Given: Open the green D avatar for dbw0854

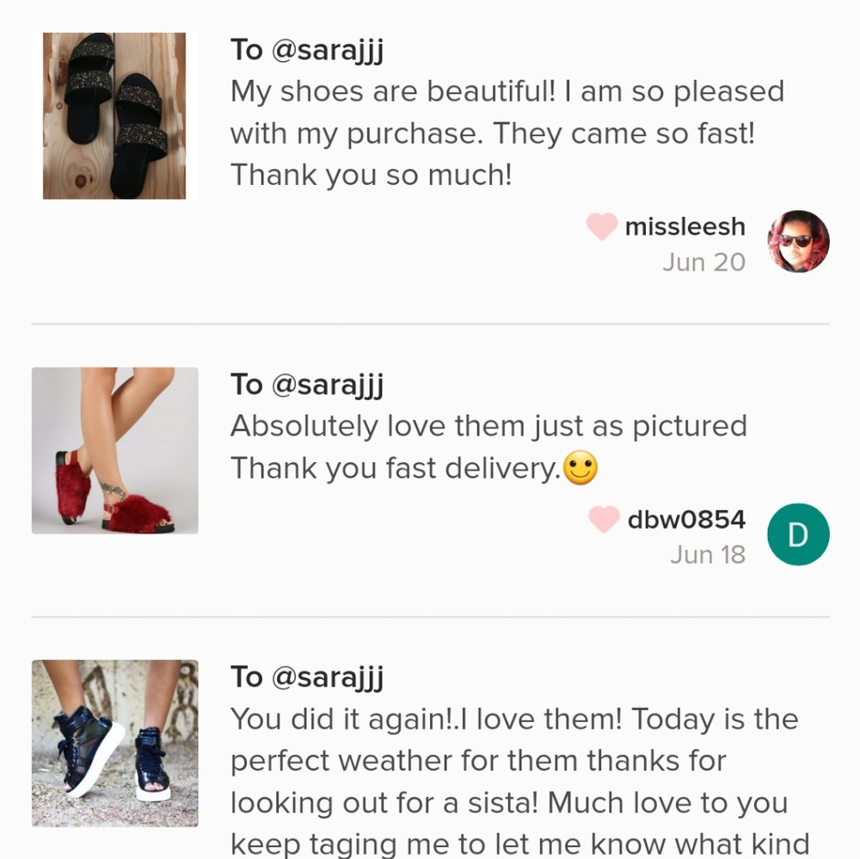Looking at the screenshot, I should [x=798, y=535].
